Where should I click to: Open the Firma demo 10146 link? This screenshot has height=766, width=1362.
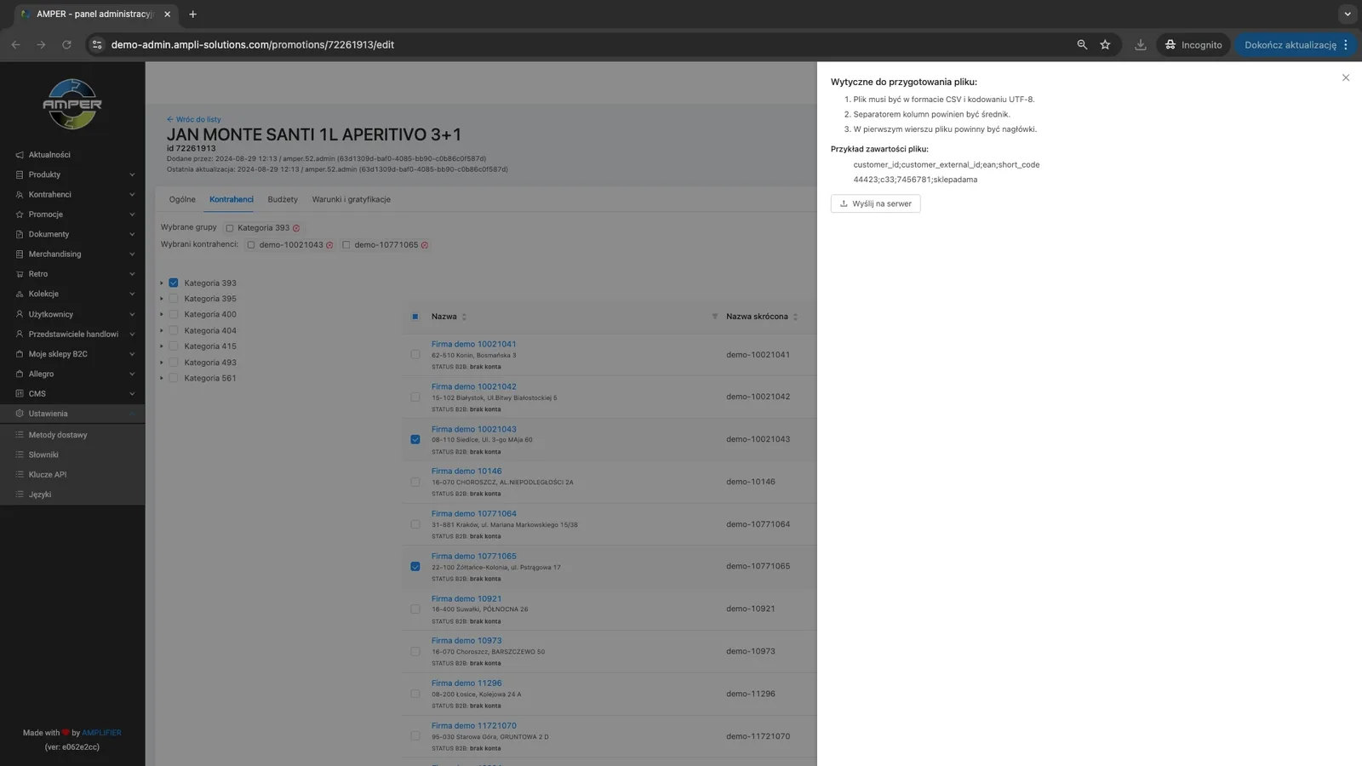click(466, 471)
